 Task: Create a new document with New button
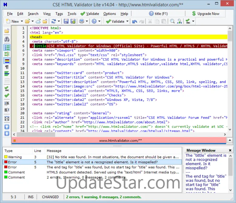(13, 22)
